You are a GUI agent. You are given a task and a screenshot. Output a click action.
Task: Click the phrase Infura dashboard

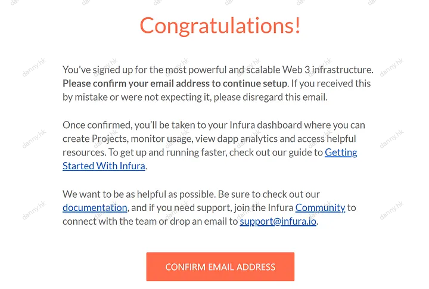pos(265,125)
